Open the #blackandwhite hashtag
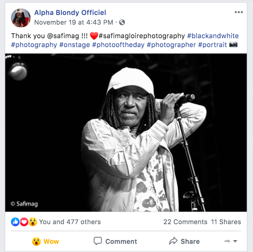Viewport: 253px width, 252px height. 213,36
